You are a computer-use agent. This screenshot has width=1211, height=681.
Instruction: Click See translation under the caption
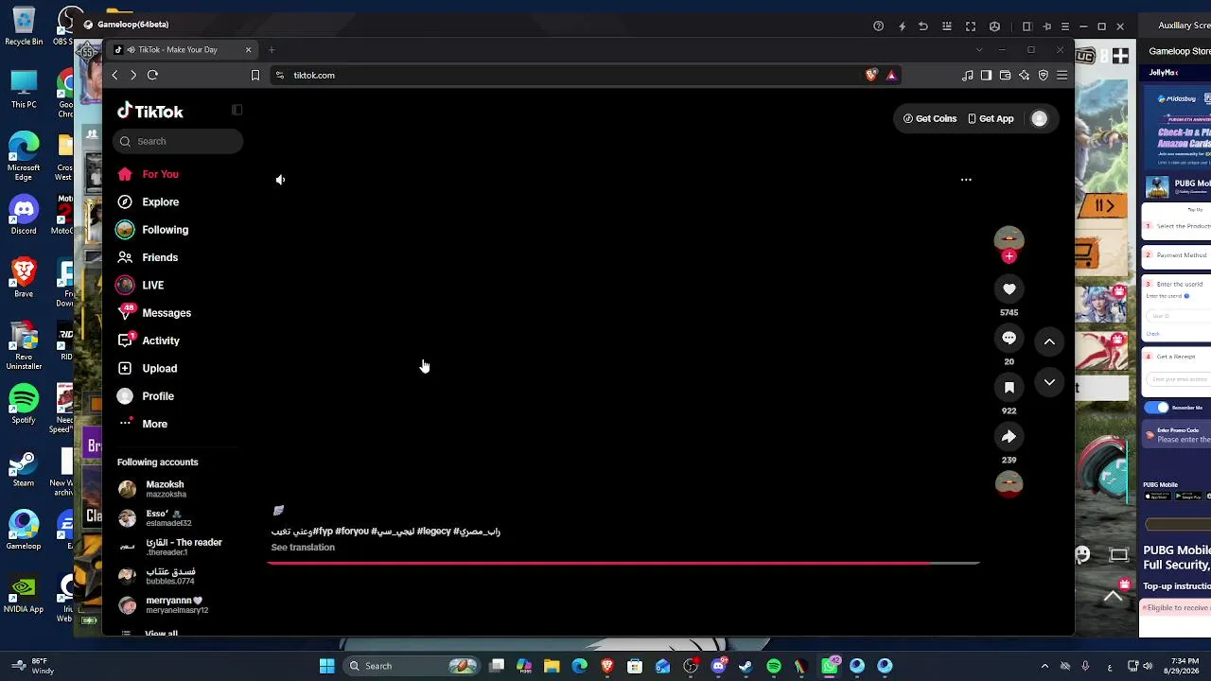click(x=303, y=548)
